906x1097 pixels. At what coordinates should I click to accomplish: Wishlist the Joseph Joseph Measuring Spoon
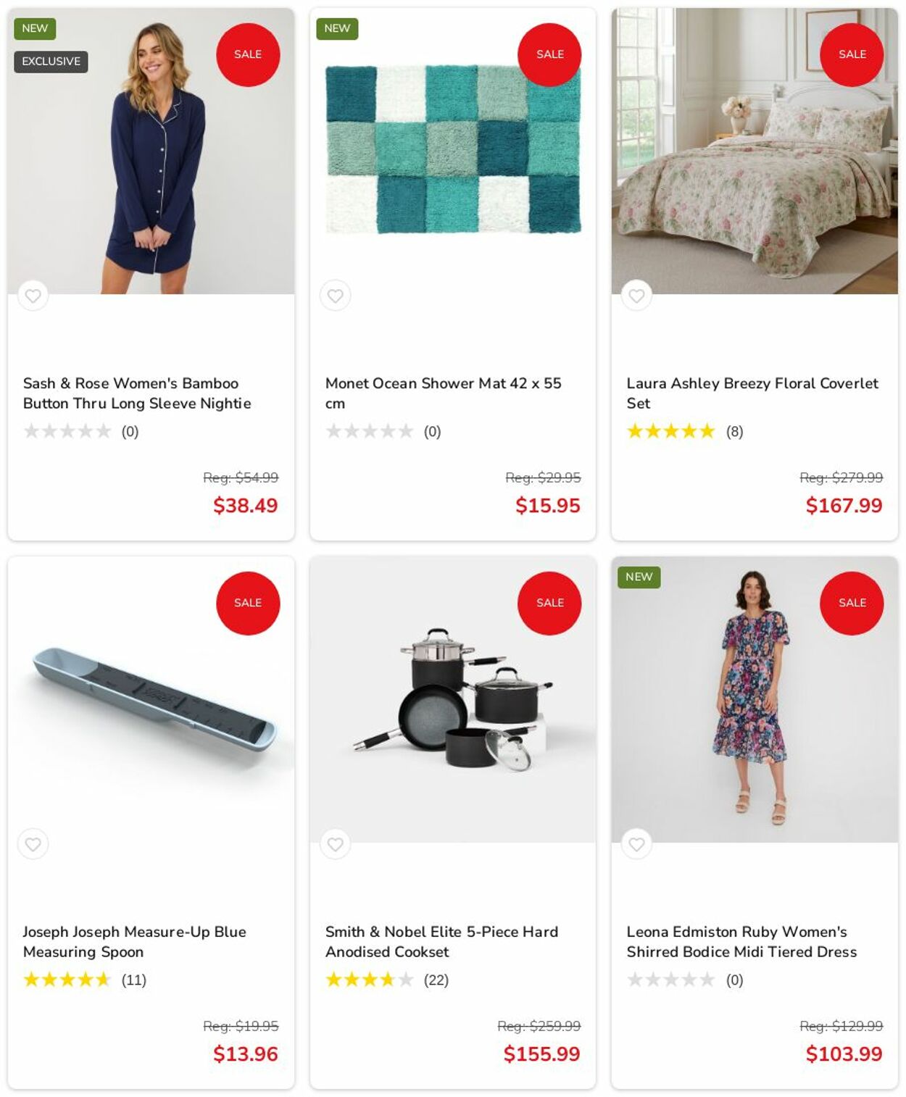click(33, 844)
